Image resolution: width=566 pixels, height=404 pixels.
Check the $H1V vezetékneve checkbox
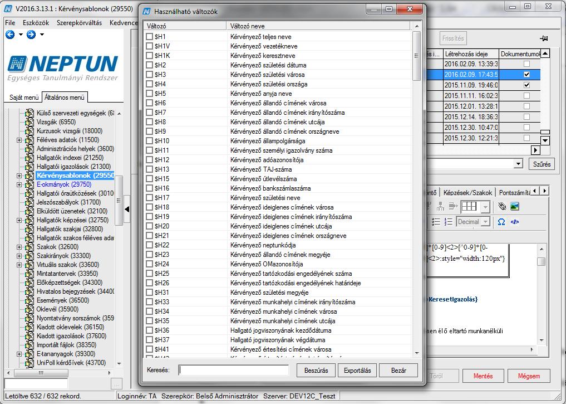tap(150, 46)
